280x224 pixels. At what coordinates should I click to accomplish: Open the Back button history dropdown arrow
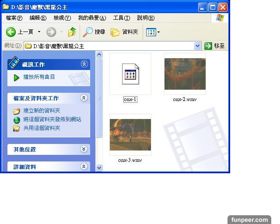(x=39, y=32)
